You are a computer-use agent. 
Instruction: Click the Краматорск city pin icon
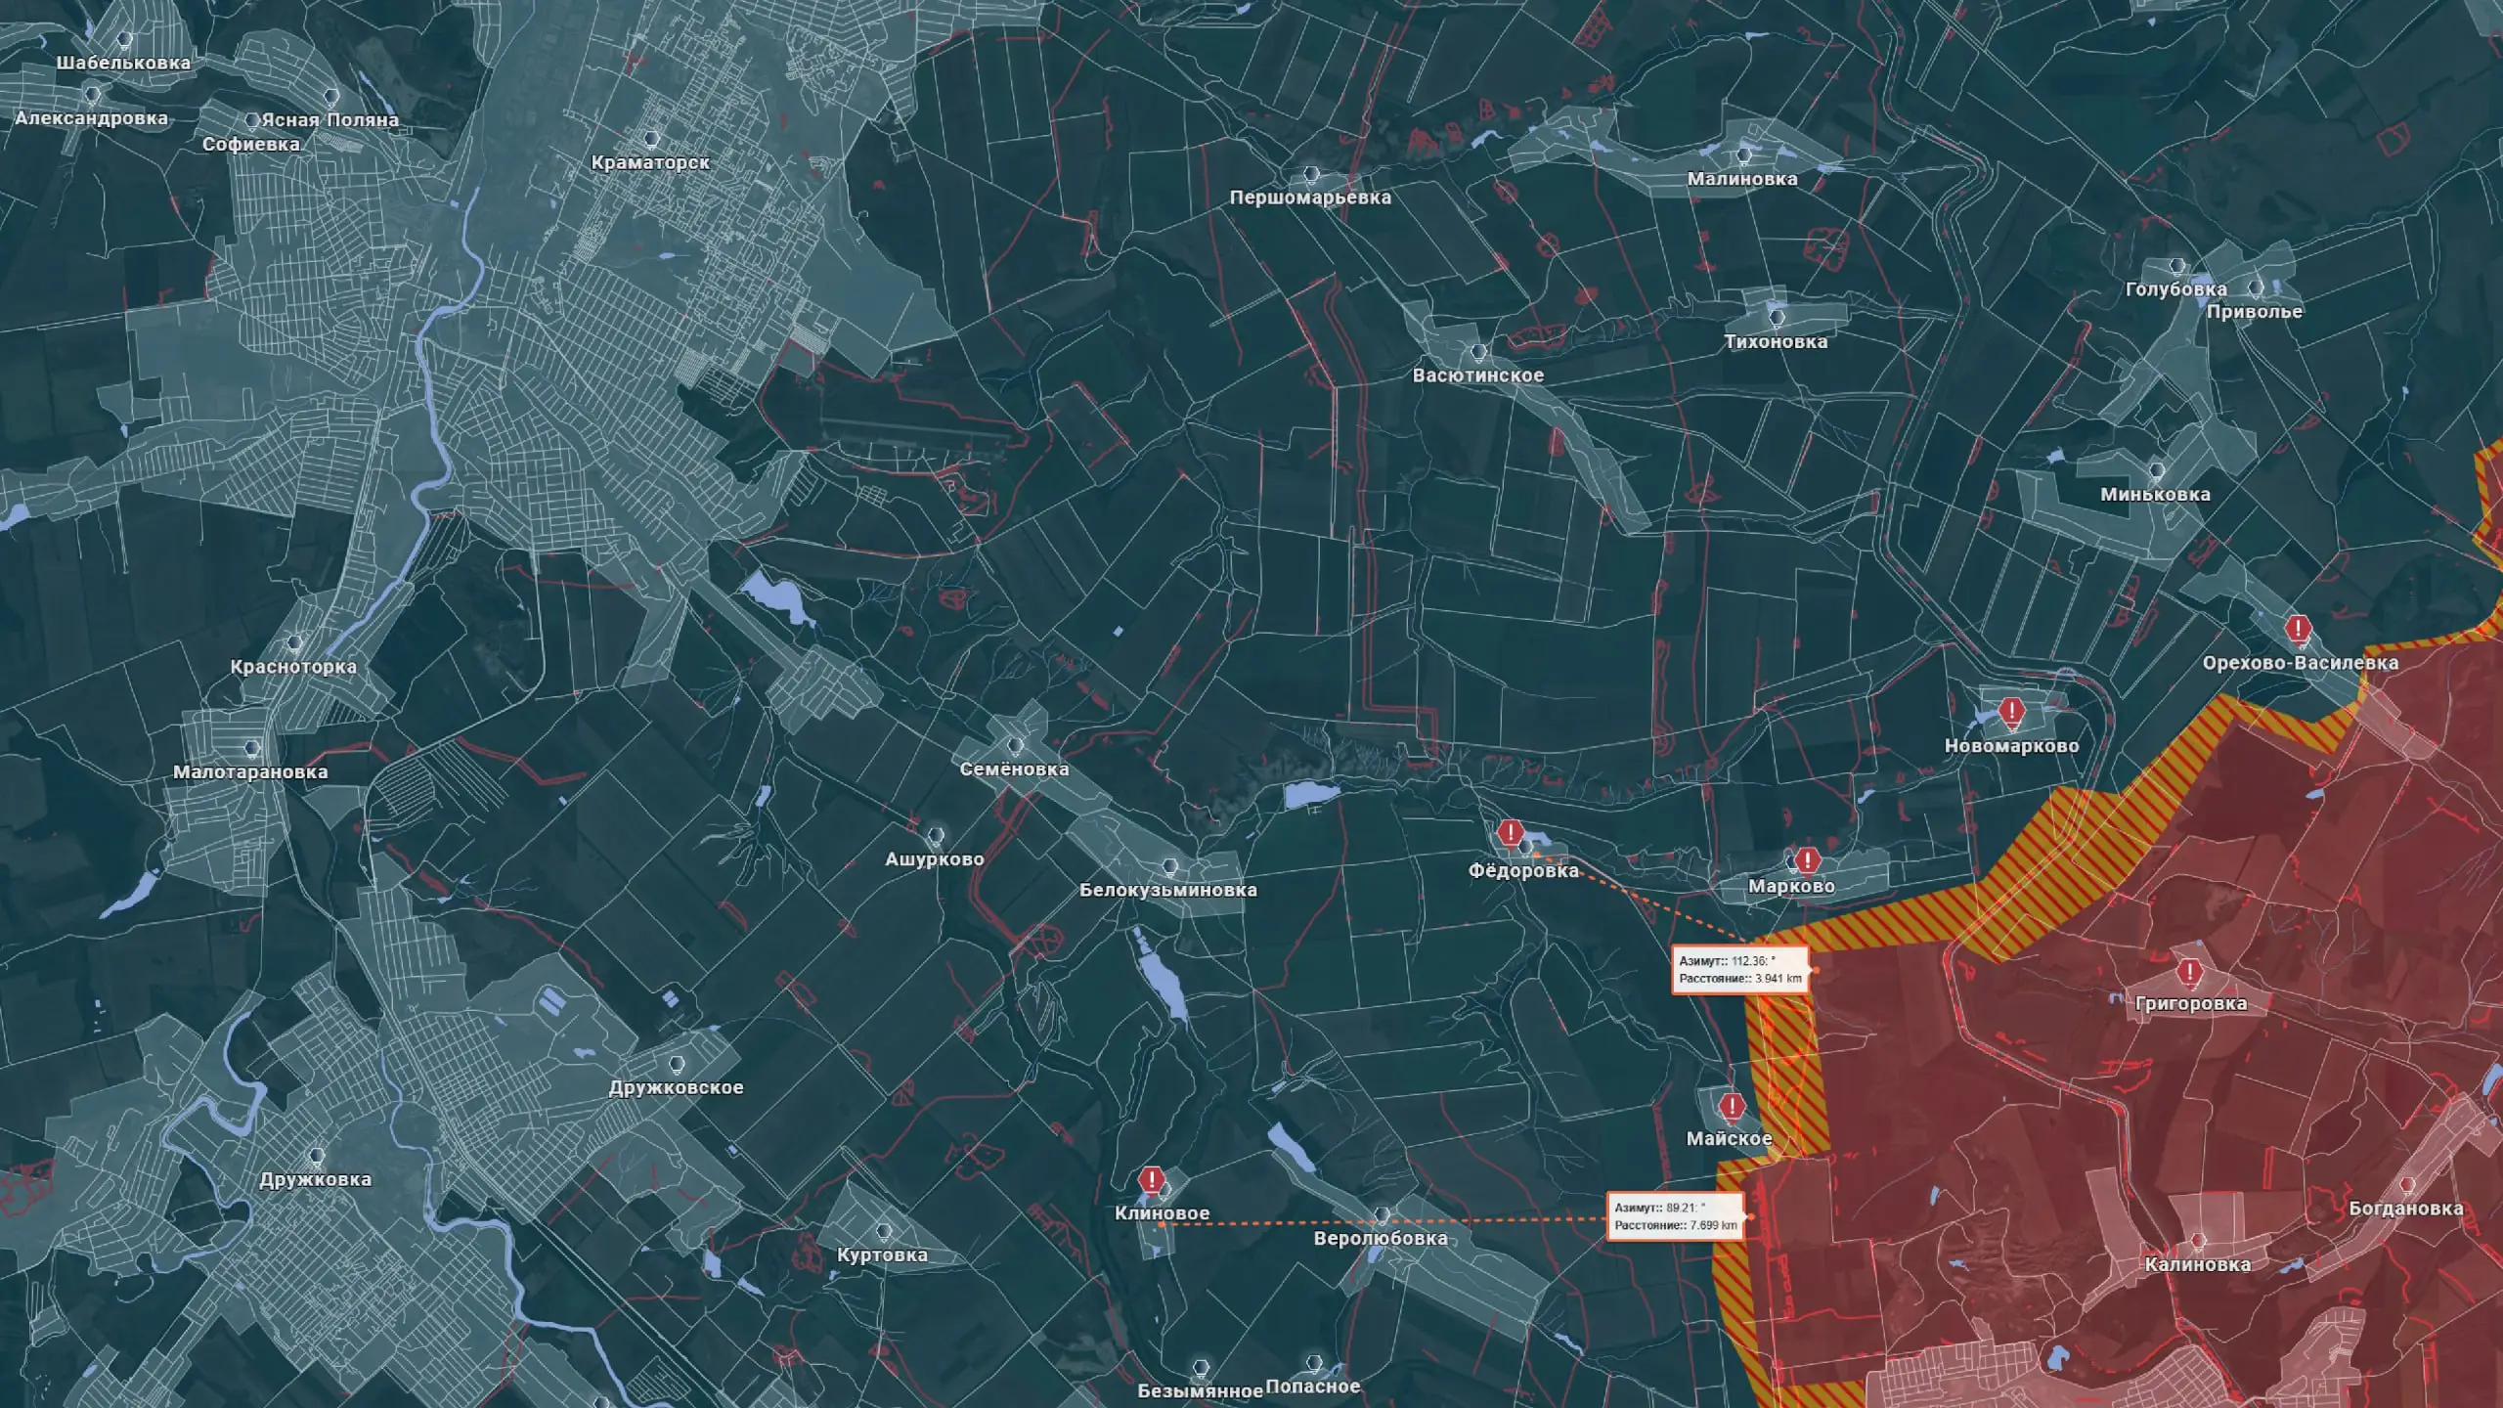(651, 139)
